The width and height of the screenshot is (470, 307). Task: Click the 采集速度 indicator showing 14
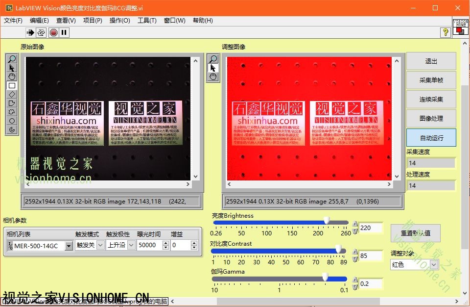[431, 163]
